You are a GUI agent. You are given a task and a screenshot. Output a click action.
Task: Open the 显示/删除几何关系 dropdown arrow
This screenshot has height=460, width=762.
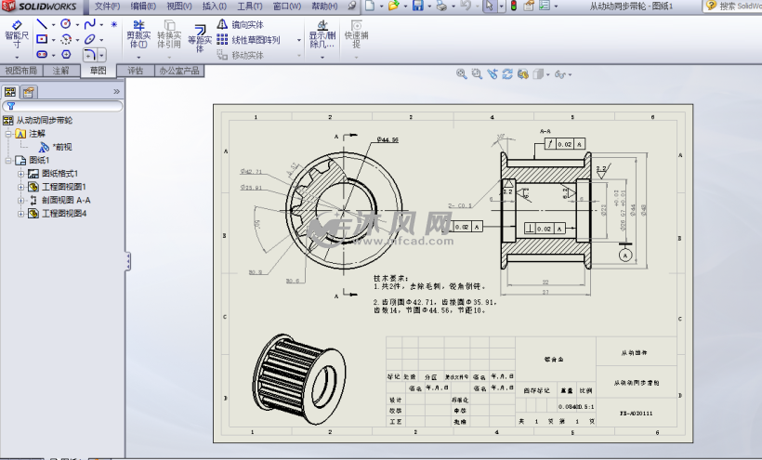coord(322,58)
